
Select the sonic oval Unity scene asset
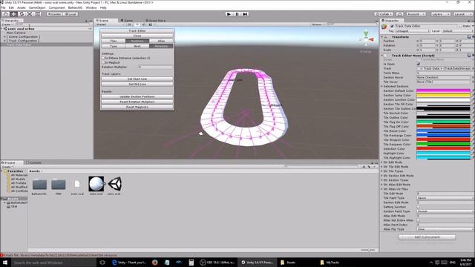[x=115, y=184]
